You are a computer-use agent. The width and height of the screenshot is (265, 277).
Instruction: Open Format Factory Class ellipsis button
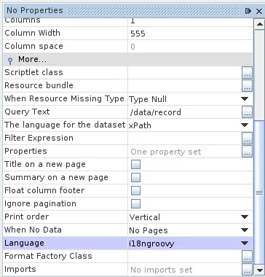click(x=247, y=257)
